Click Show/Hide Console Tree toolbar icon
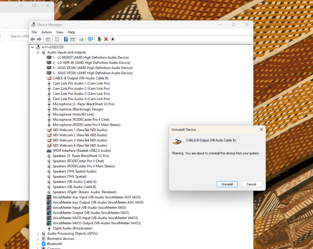Viewport: 313px width, 249px height. click(x=48, y=39)
